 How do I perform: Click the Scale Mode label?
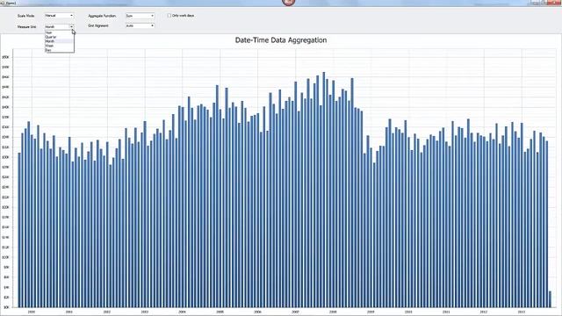point(25,16)
